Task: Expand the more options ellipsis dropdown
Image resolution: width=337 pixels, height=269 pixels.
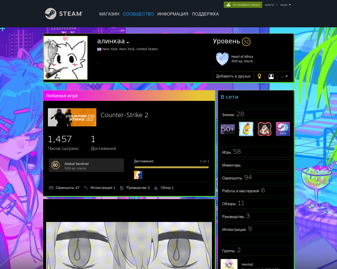Action: [285, 76]
